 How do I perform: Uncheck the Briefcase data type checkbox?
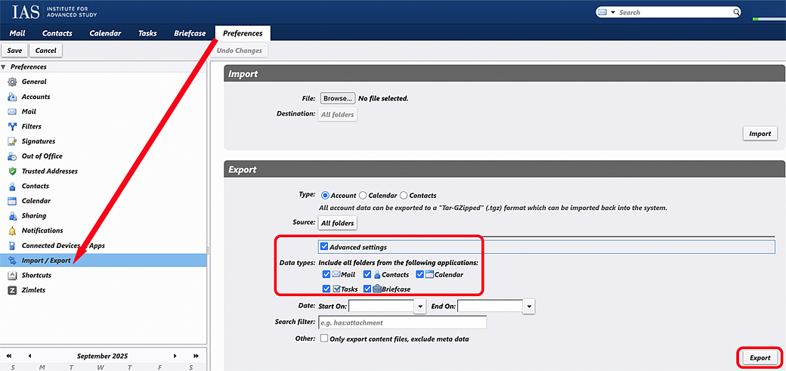[367, 289]
